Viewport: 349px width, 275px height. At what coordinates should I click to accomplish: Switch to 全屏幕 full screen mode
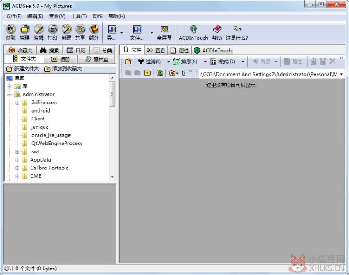tap(164, 32)
